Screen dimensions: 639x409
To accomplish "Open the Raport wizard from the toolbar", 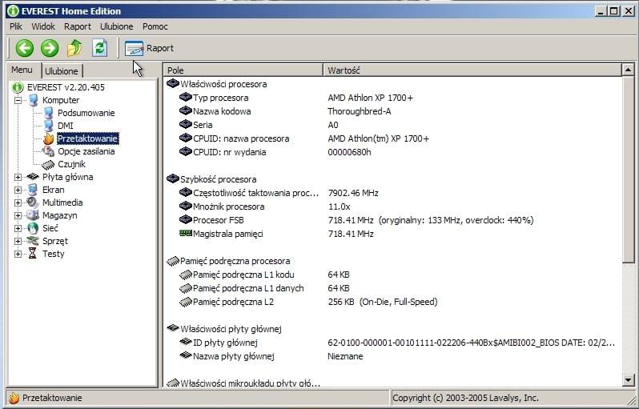I will [x=149, y=49].
